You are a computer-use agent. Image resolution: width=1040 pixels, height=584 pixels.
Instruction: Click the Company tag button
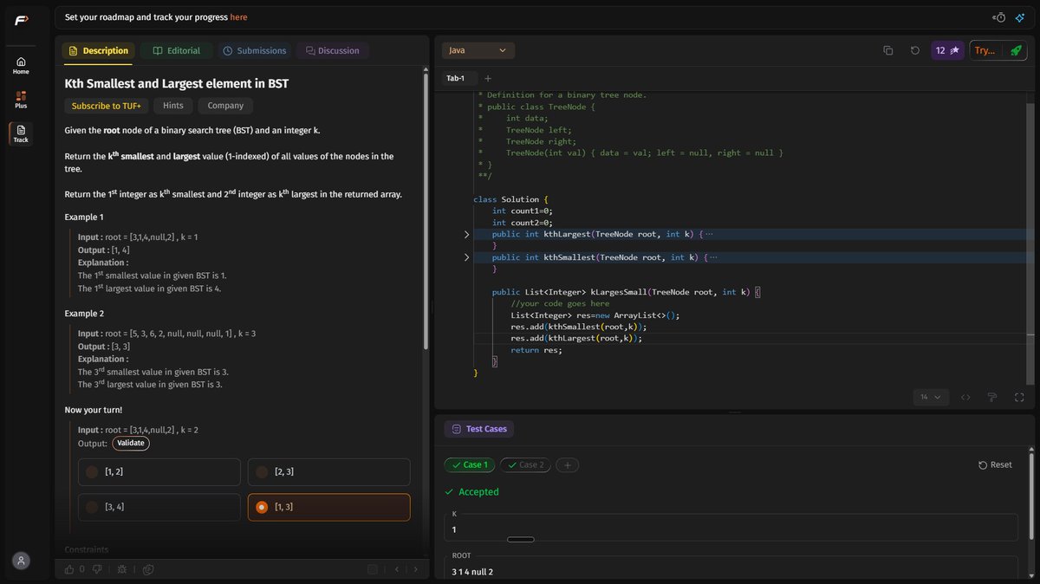225,106
